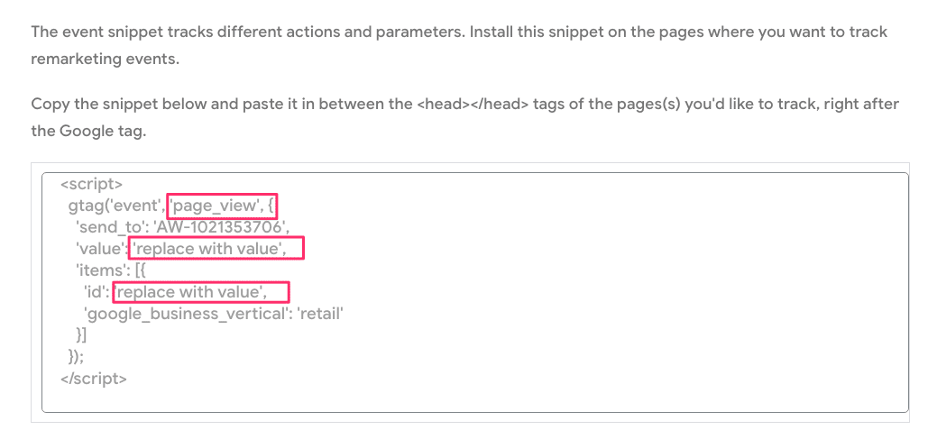Click the gtag('event' function call text
This screenshot has height=430, width=928.
coord(116,206)
